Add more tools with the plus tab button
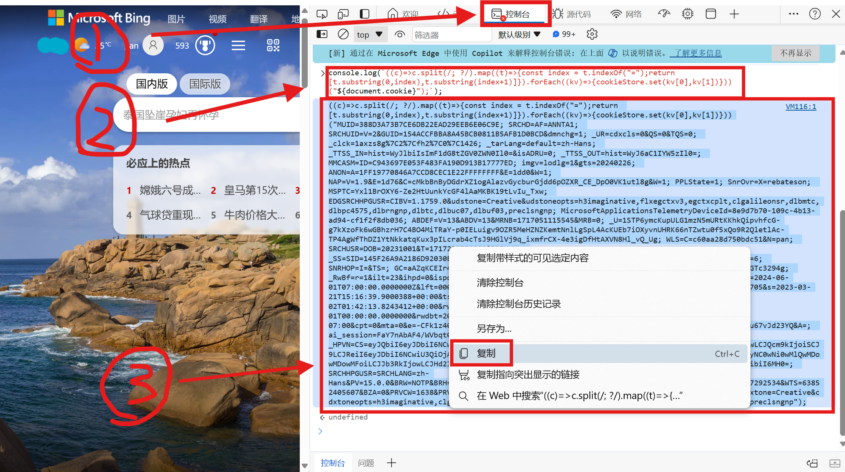This screenshot has height=472, width=845. click(x=734, y=14)
